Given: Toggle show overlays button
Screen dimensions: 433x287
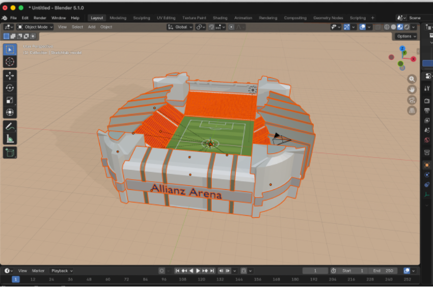Looking at the screenshot, I should click(x=362, y=27).
